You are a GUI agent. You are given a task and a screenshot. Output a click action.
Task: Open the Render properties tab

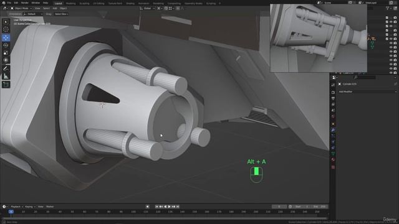333,92
